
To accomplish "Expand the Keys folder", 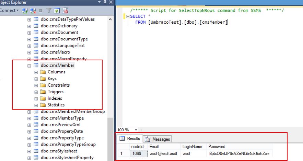I will [x=36, y=79].
